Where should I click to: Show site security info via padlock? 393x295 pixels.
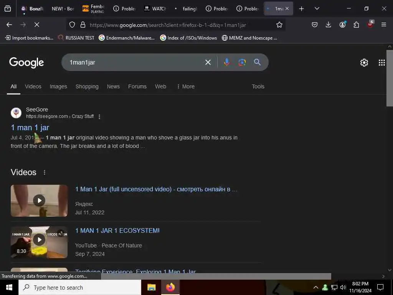pyautogui.click(x=83, y=25)
